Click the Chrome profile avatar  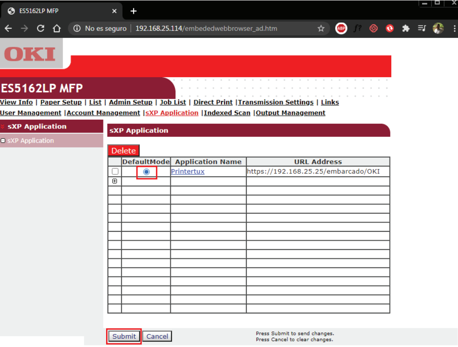(438, 28)
